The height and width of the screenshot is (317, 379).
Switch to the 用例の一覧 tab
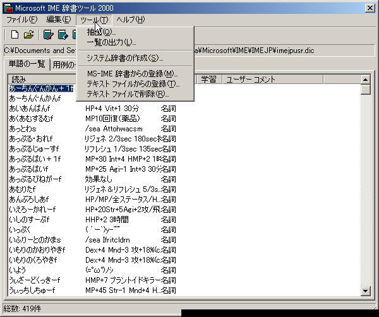coord(64,65)
